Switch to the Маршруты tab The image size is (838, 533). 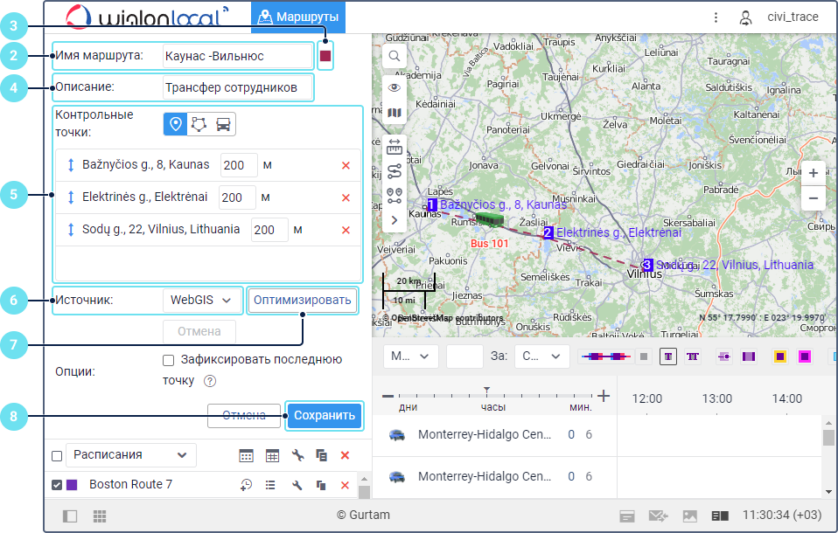tap(297, 17)
